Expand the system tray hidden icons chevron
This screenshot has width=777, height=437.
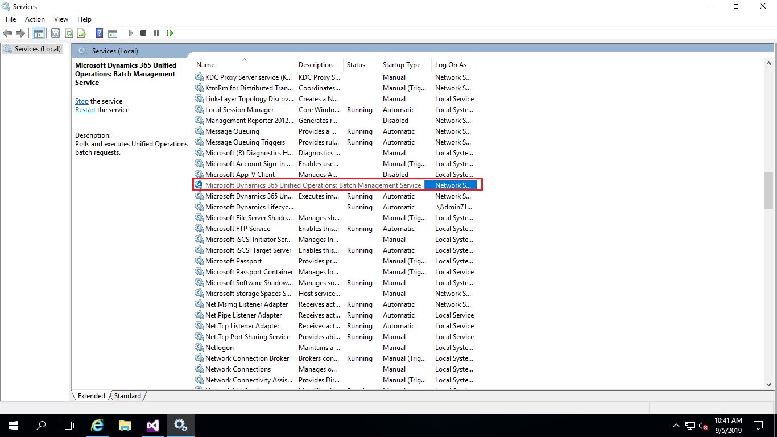pos(676,426)
